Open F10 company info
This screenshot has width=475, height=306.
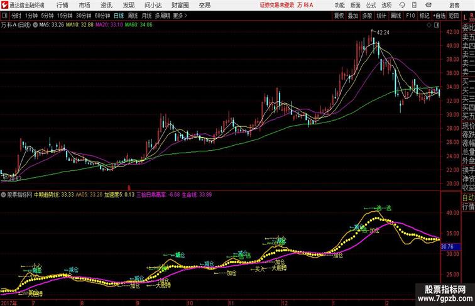410,16
